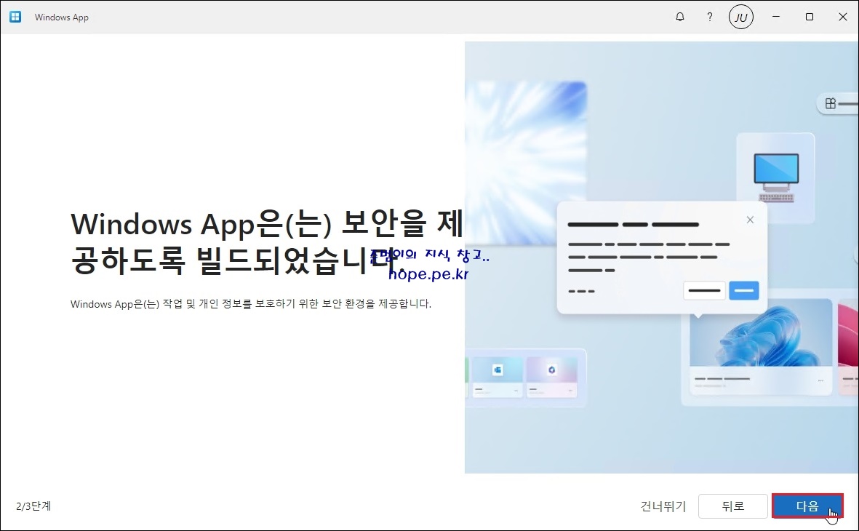
Task: Click the 건너뛰기 link
Action: click(x=663, y=506)
